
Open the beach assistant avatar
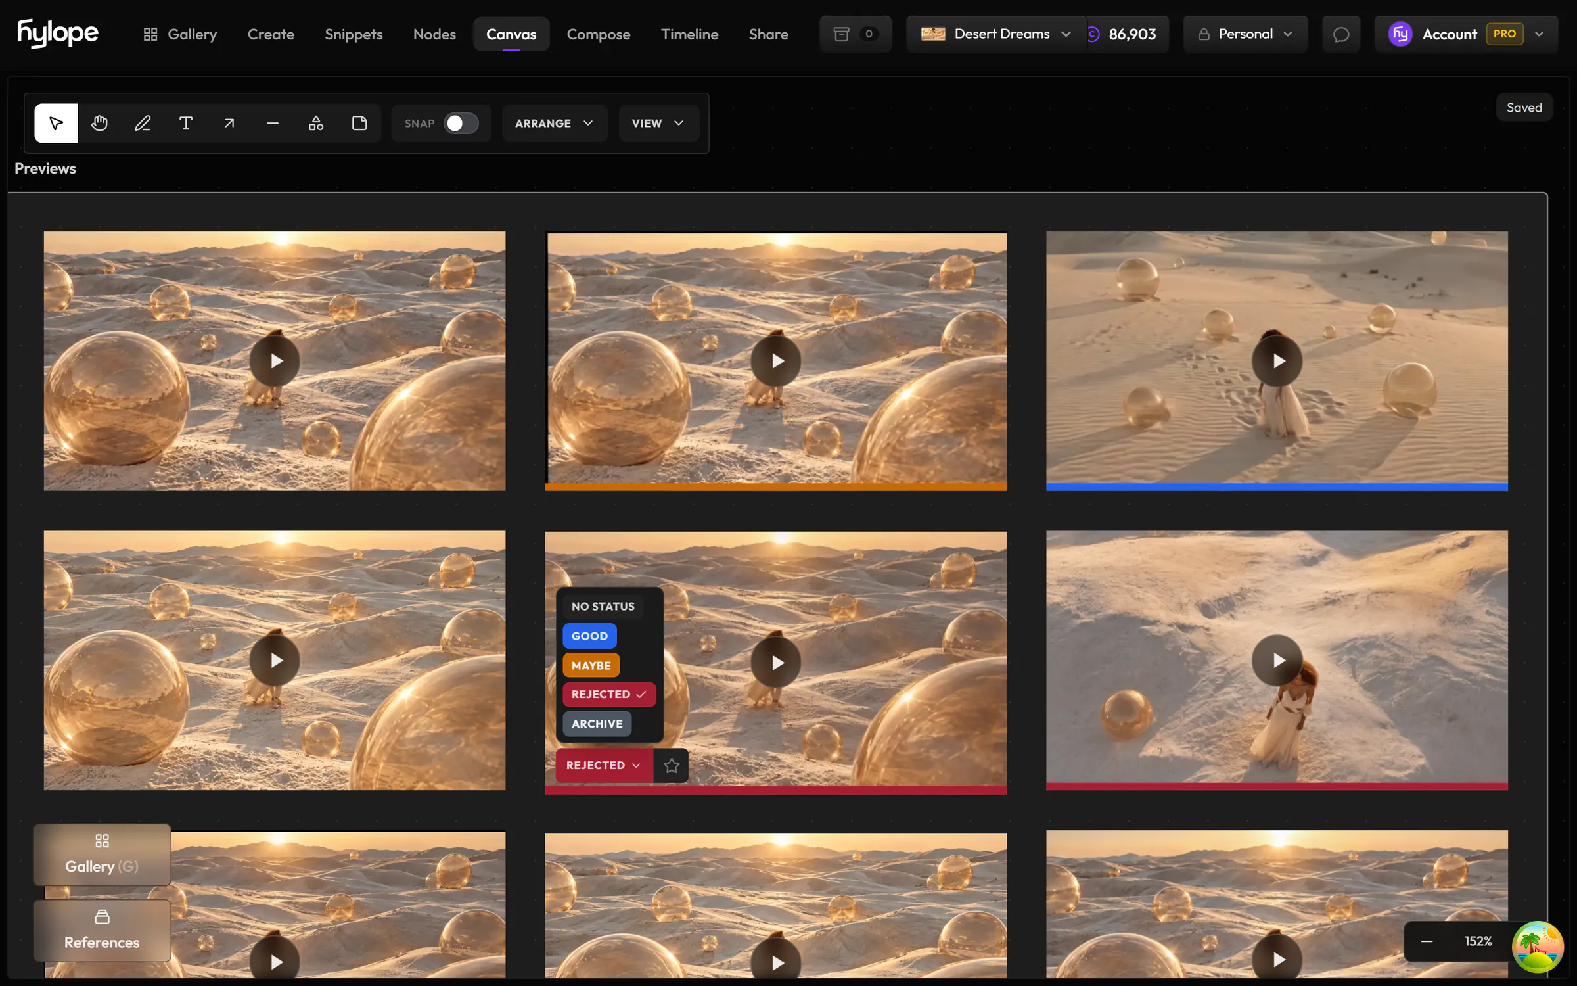pyautogui.click(x=1537, y=947)
